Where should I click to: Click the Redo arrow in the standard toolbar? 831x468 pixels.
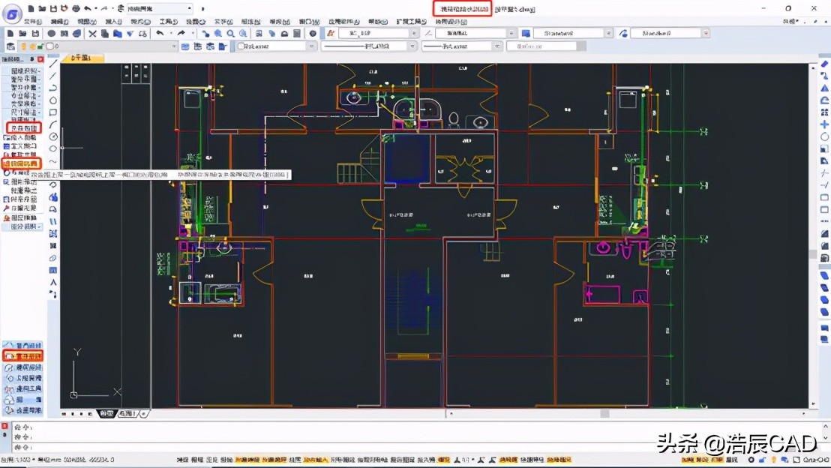[x=181, y=34]
